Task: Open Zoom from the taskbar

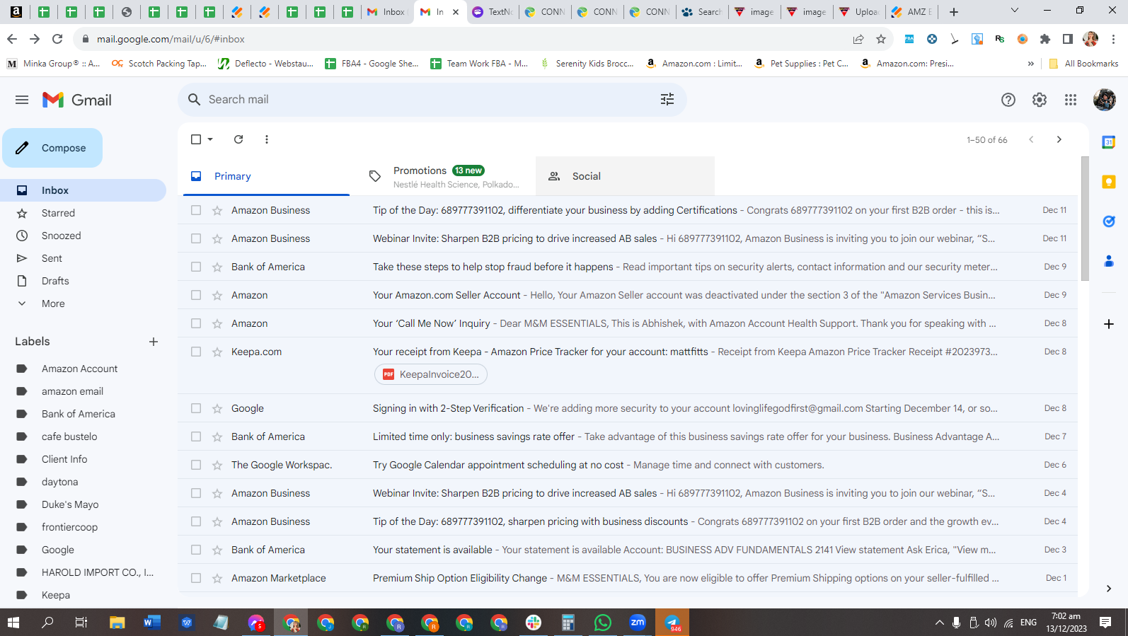Action: pyautogui.click(x=638, y=623)
